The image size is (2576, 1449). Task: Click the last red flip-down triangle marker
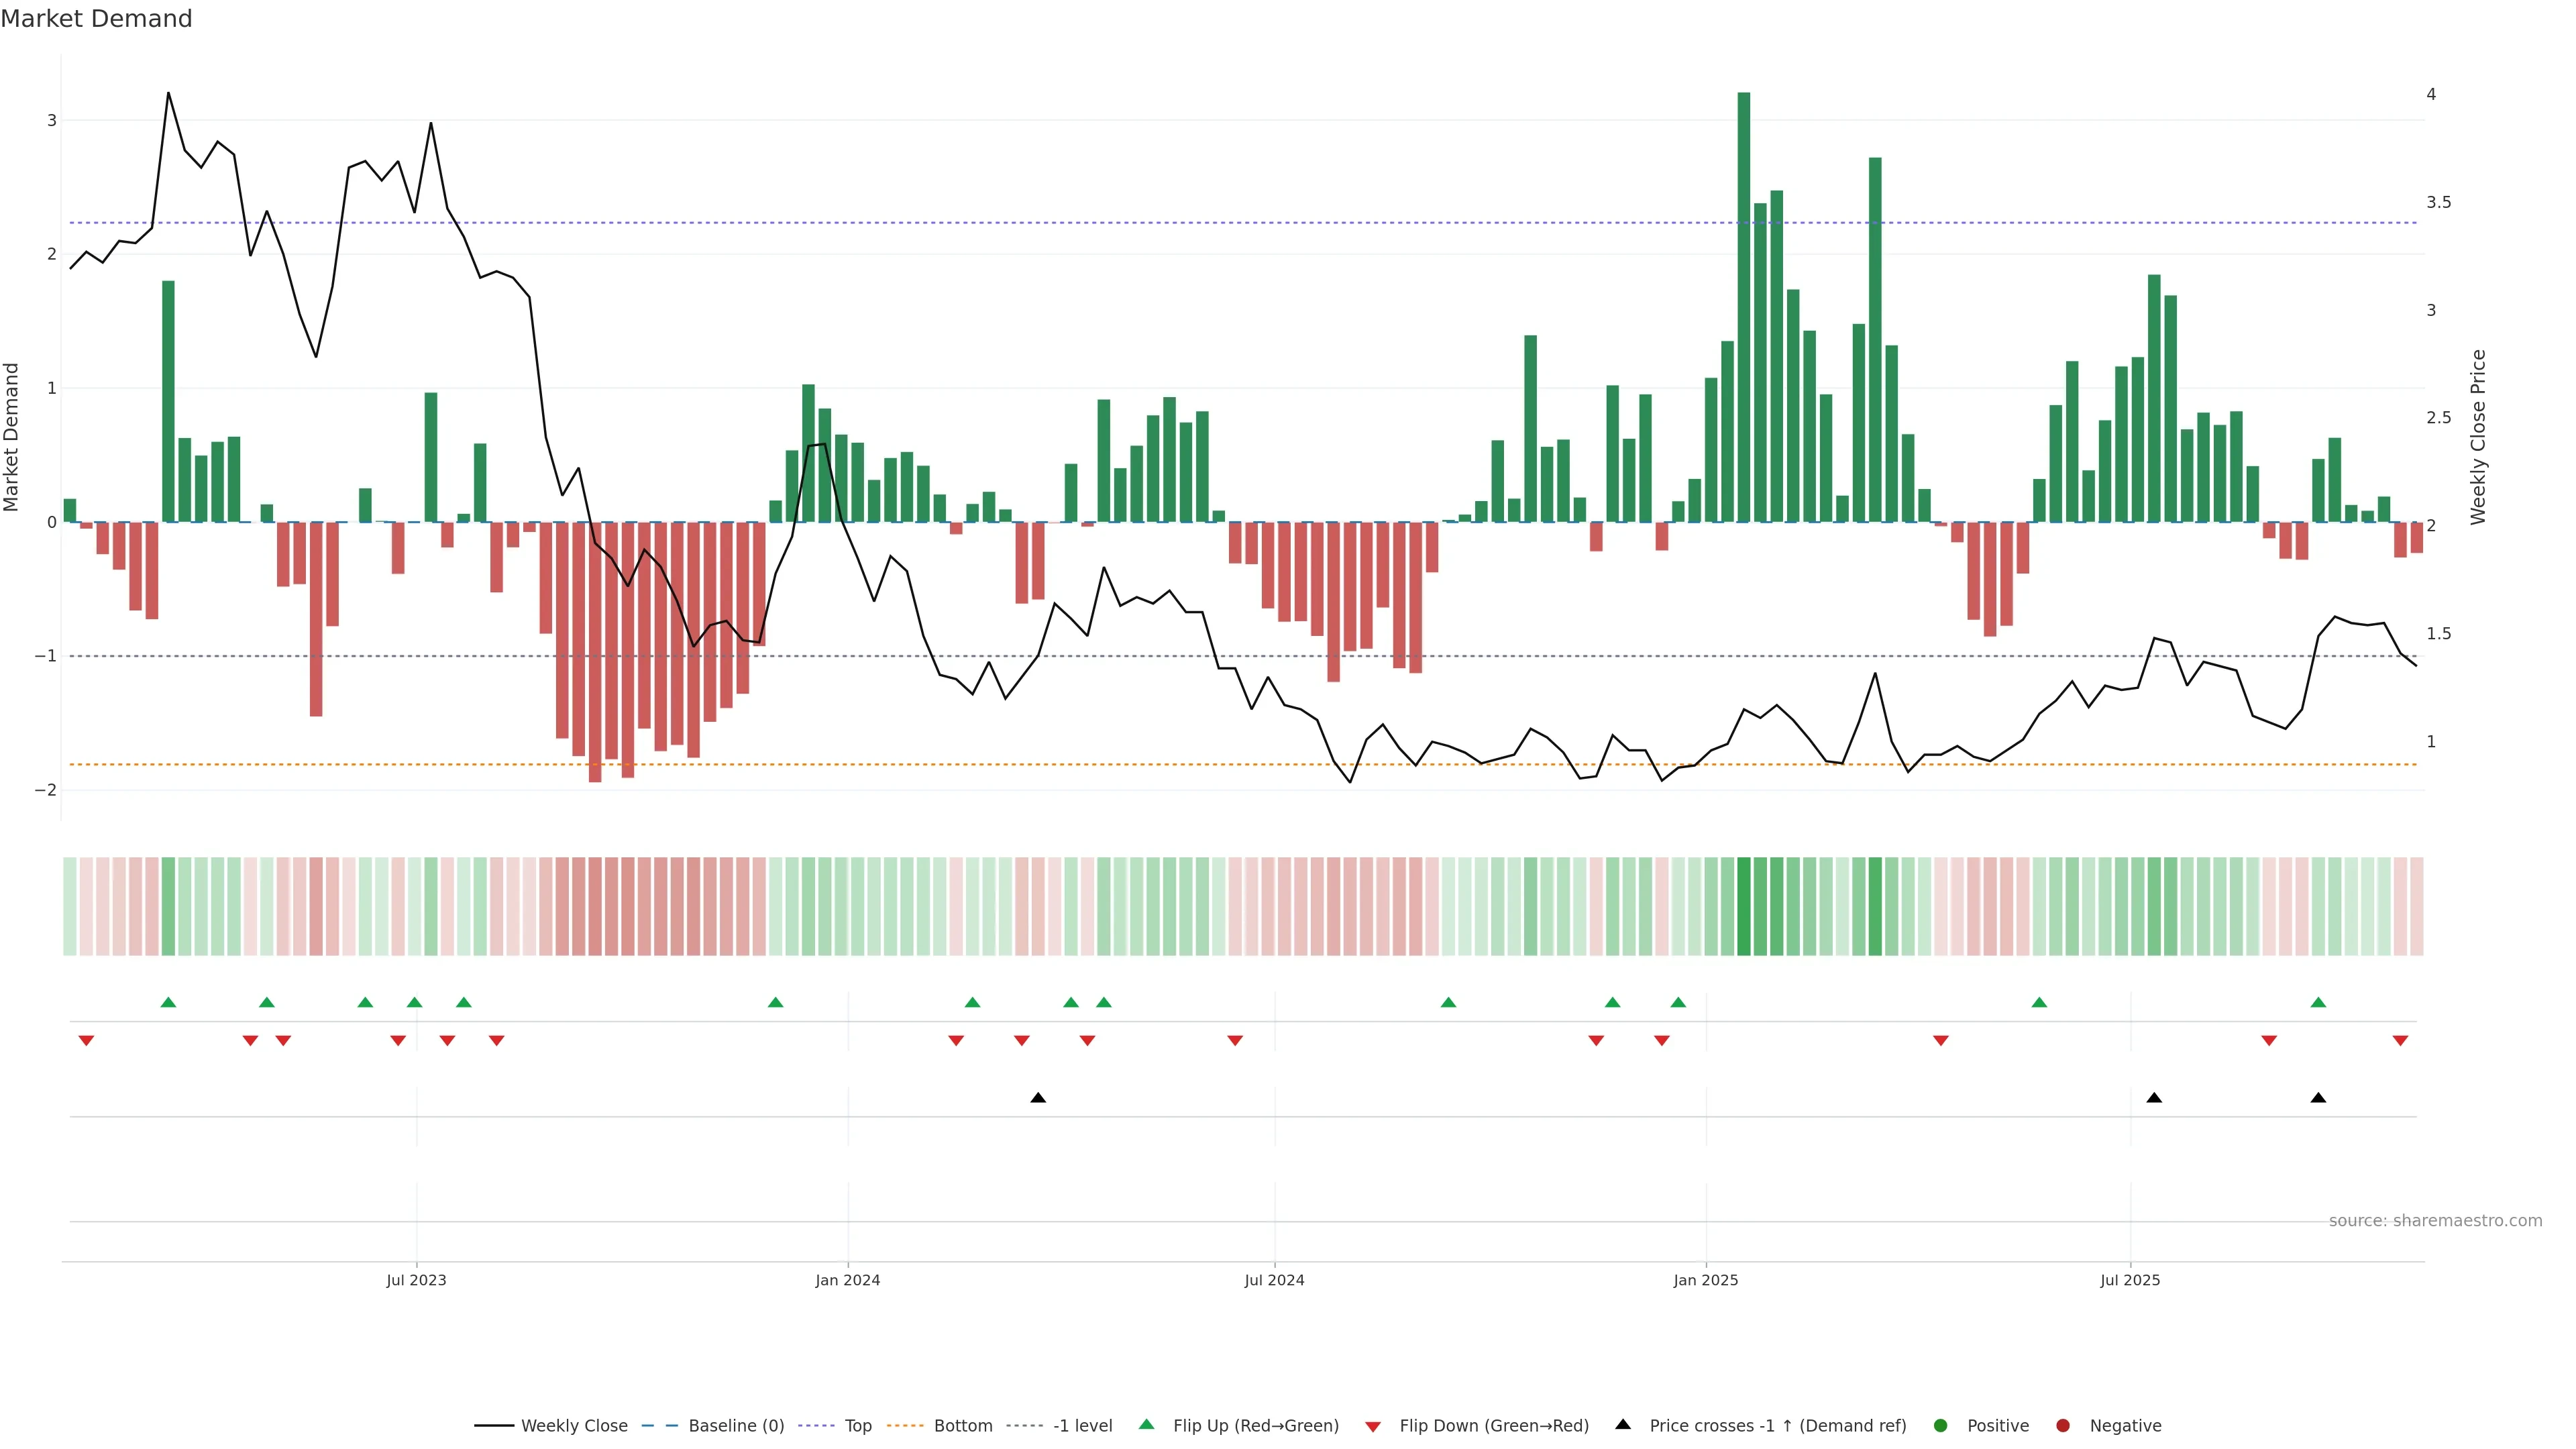[2400, 1041]
